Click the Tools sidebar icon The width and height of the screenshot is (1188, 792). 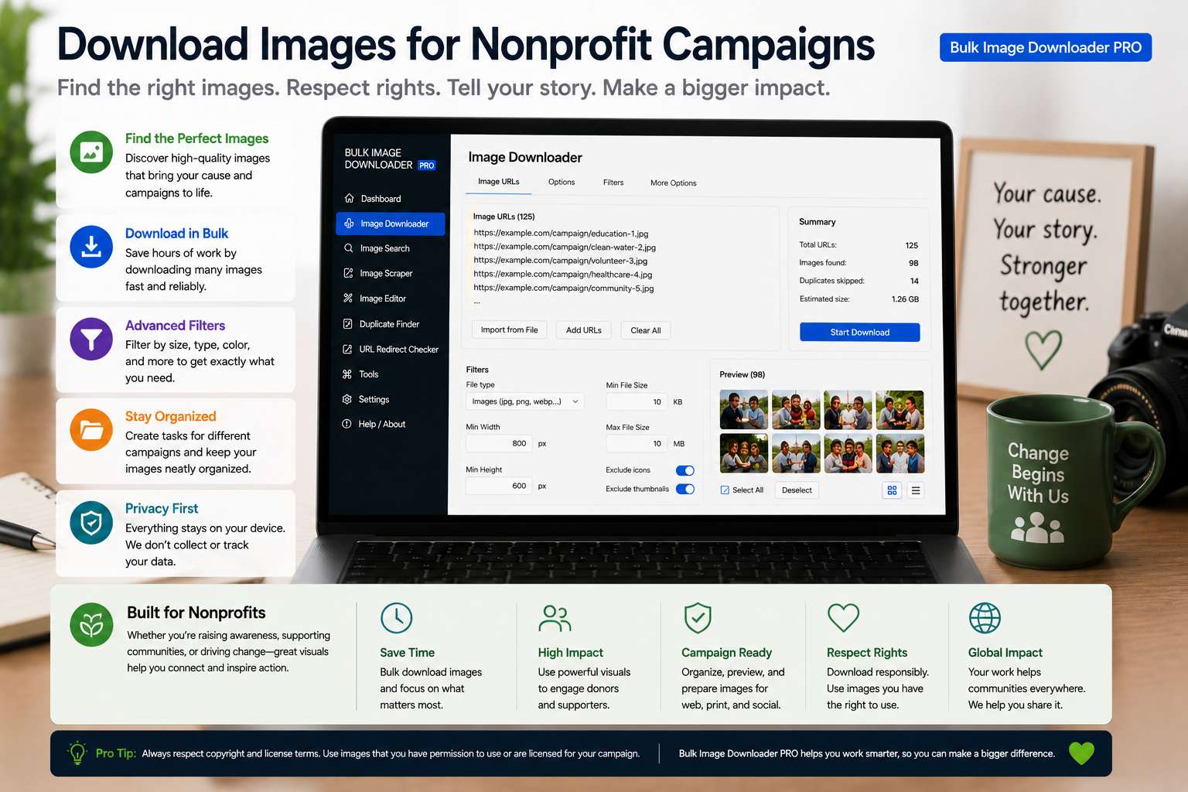(347, 374)
